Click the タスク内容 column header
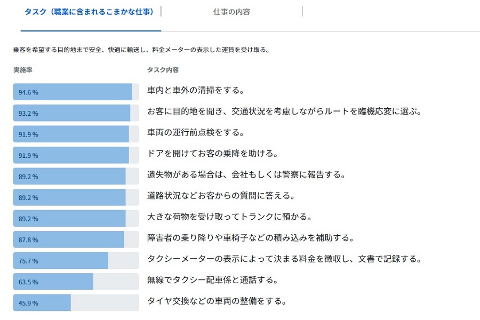Viewport: 480px width, 320px height. (x=163, y=70)
